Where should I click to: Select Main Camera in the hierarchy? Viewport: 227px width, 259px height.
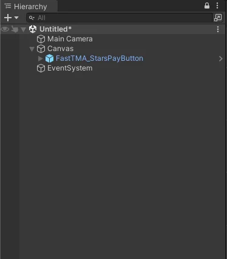pyautogui.click(x=70, y=39)
